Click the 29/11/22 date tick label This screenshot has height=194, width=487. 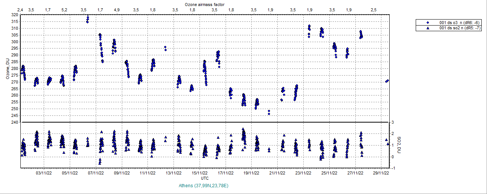coord(381,173)
